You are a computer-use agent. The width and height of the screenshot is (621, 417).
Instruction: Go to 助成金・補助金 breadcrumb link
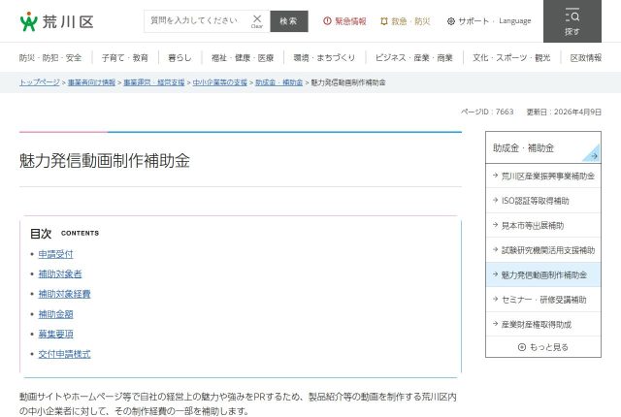(x=278, y=82)
